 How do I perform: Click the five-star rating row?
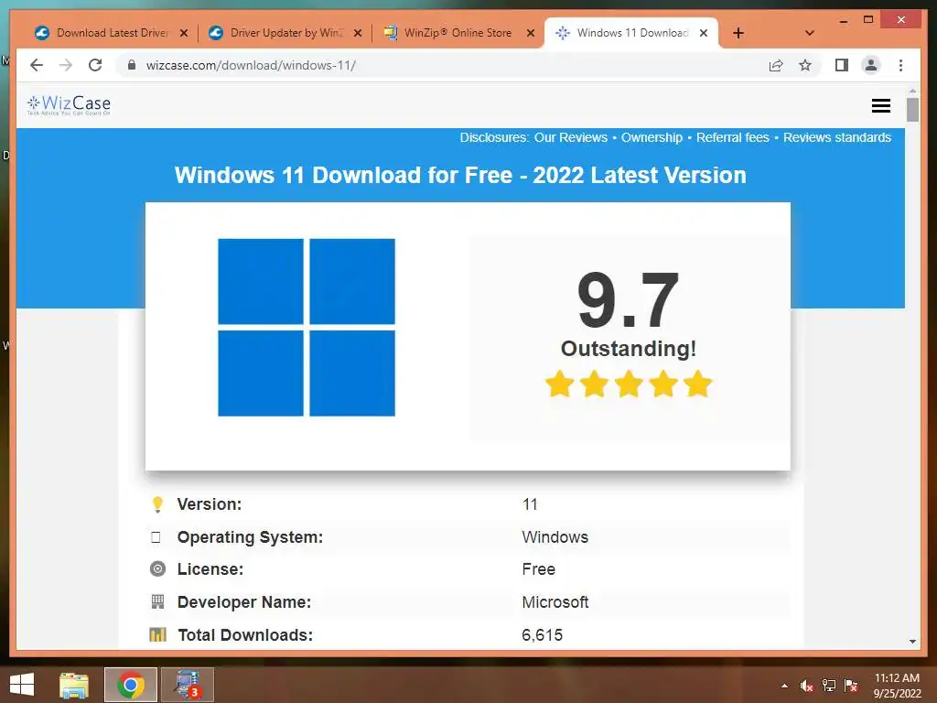click(629, 384)
